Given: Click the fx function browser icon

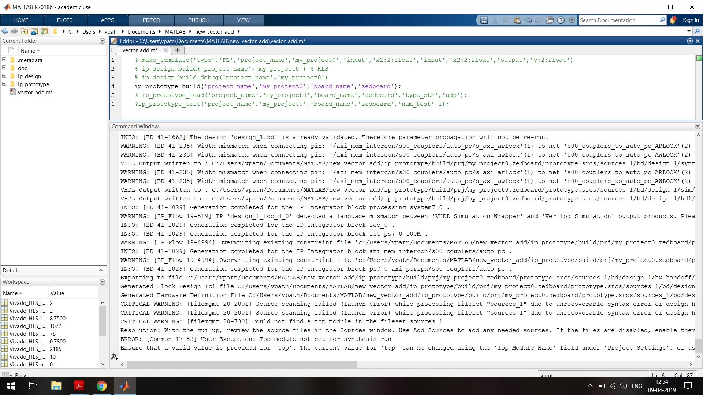Looking at the screenshot, I should click(x=115, y=356).
